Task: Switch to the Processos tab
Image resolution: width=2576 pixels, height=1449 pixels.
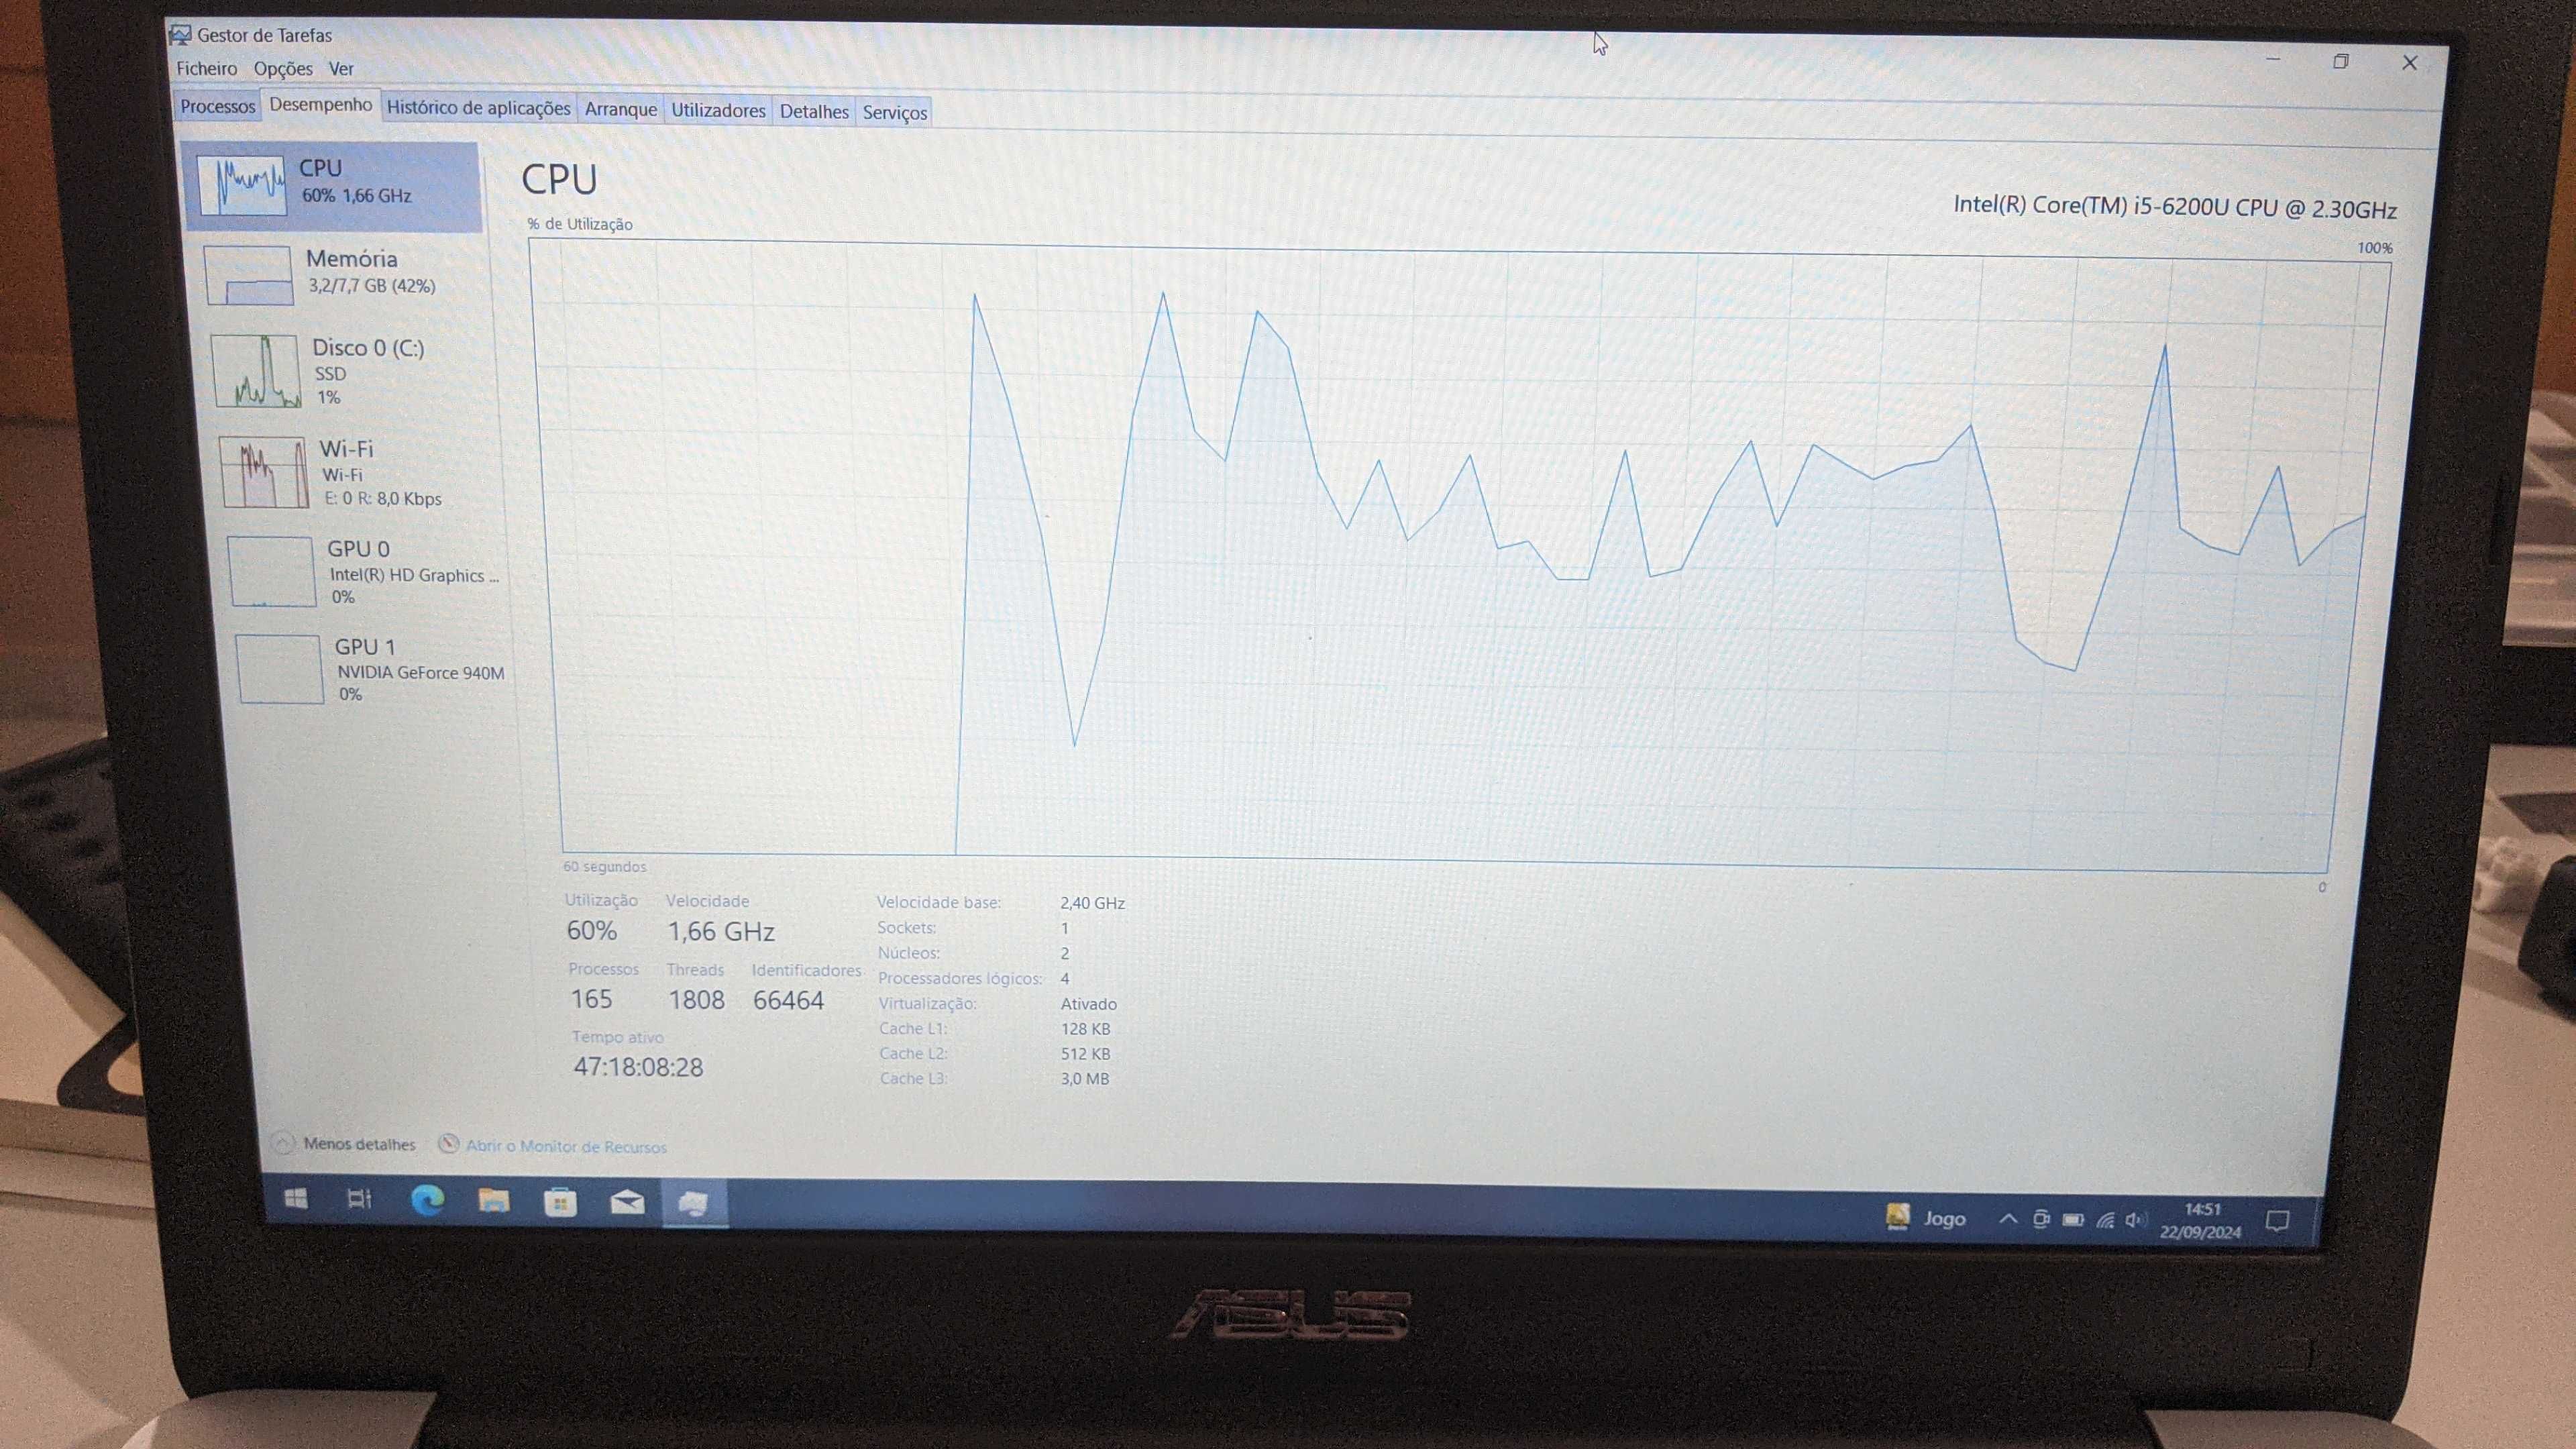Action: pyautogui.click(x=217, y=106)
